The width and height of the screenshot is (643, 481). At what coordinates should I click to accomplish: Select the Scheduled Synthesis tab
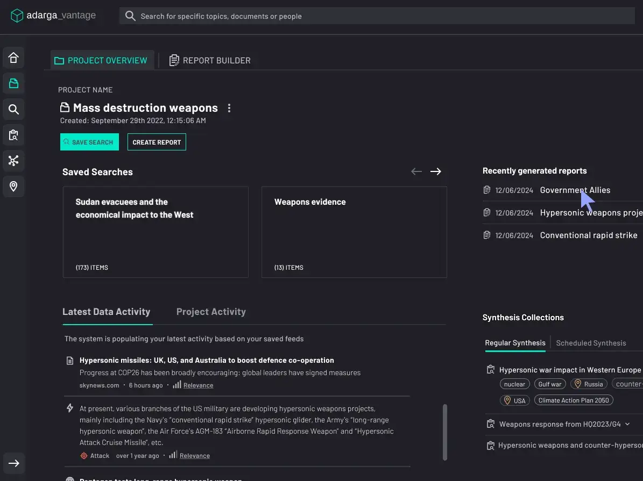click(591, 343)
